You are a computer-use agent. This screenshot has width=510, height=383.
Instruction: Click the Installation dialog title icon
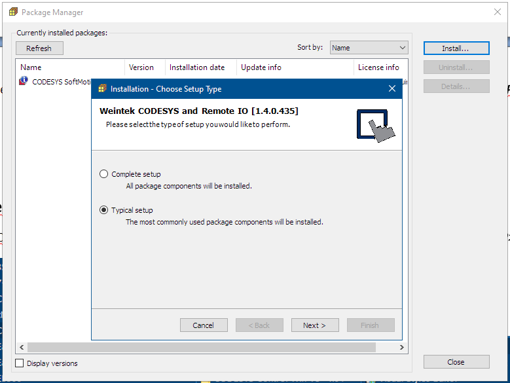(102, 88)
